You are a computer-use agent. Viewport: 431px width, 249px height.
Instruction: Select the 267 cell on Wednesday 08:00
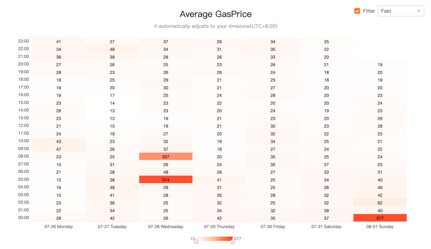point(166,156)
